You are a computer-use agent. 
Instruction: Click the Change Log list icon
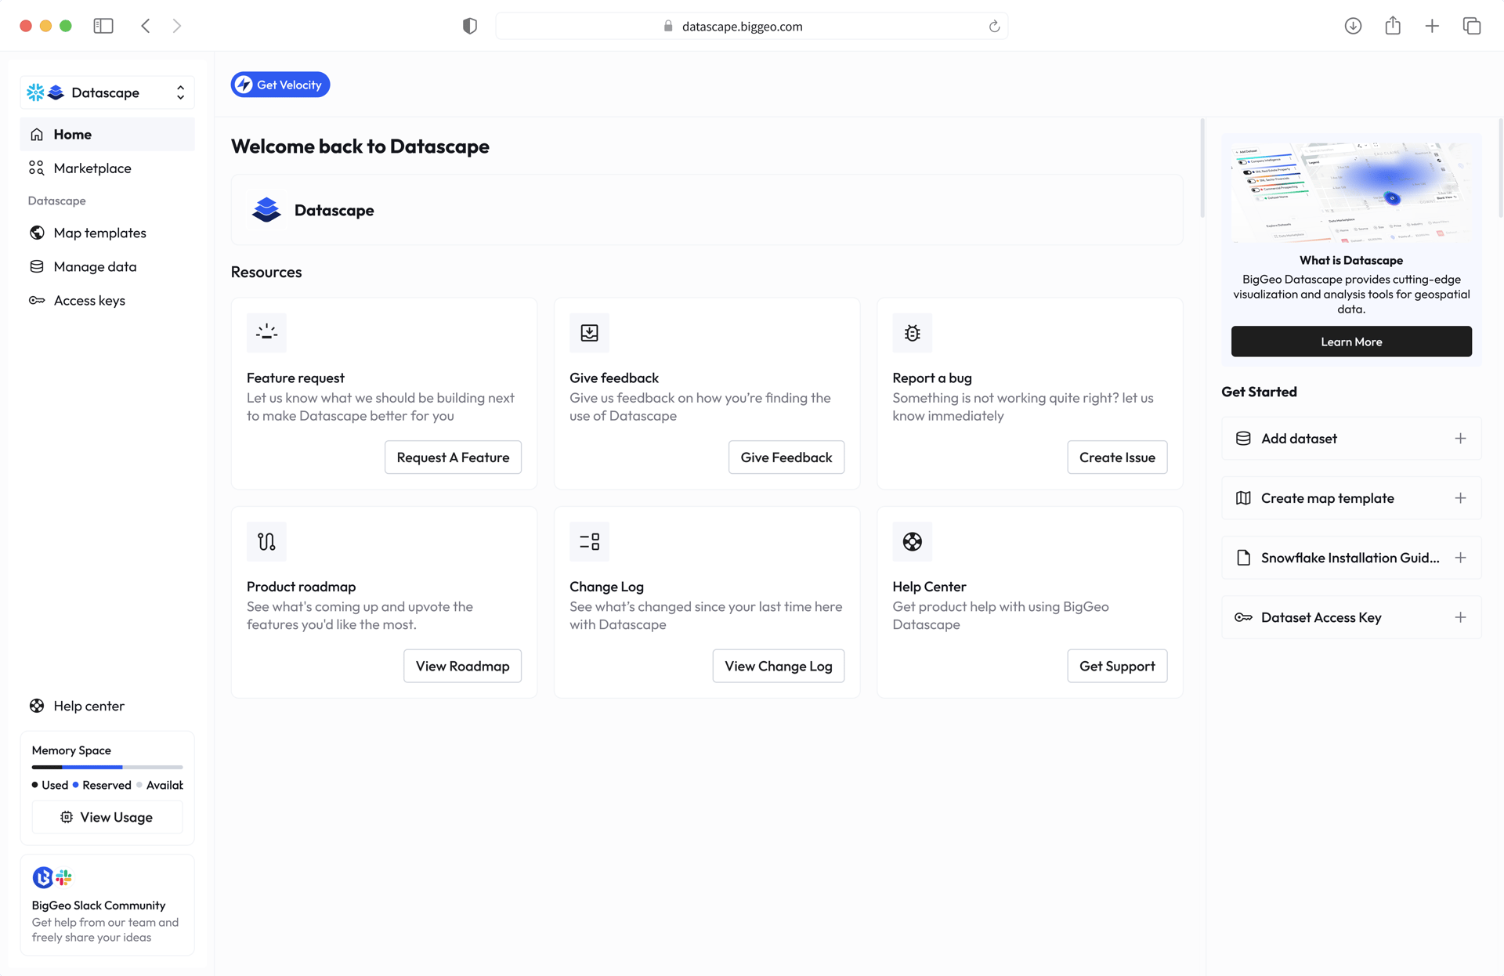point(589,541)
